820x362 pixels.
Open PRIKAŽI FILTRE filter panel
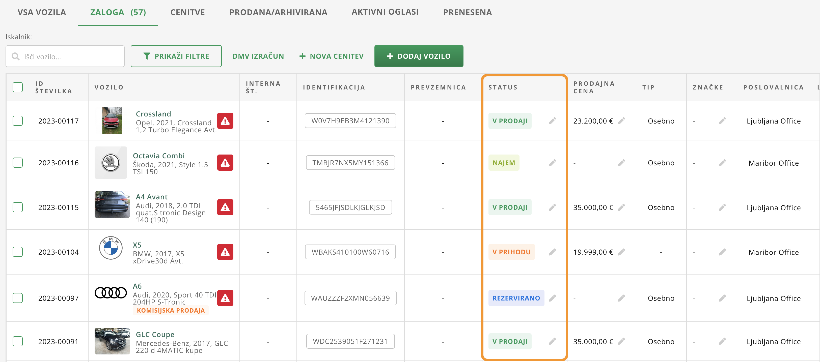coord(176,56)
